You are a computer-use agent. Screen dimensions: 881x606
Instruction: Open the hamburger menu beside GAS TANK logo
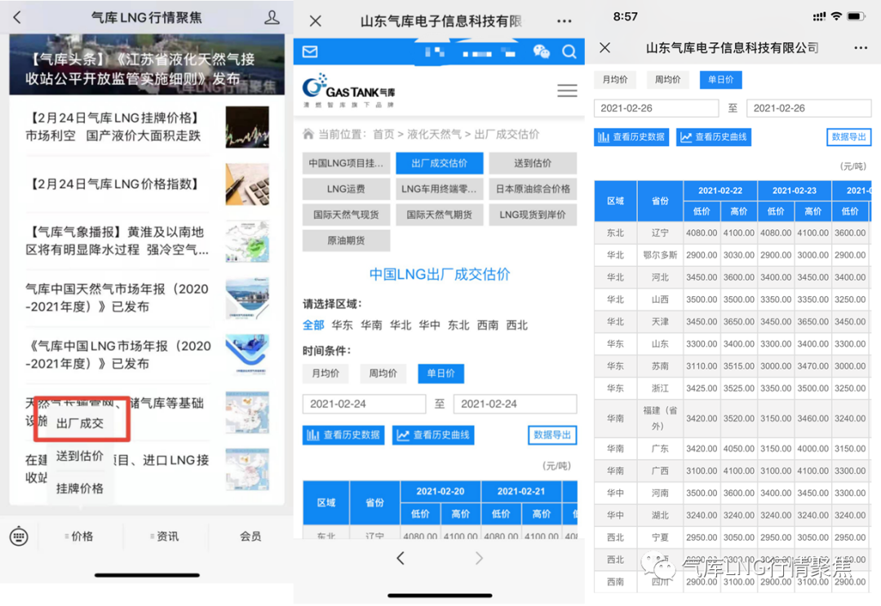coord(567,91)
